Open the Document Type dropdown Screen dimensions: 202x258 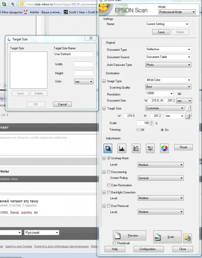pos(168,49)
